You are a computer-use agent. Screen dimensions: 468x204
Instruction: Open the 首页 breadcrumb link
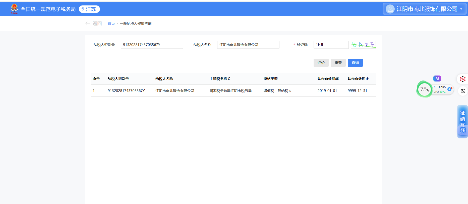point(111,23)
